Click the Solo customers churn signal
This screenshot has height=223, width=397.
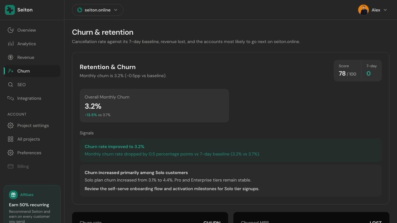(x=230, y=181)
